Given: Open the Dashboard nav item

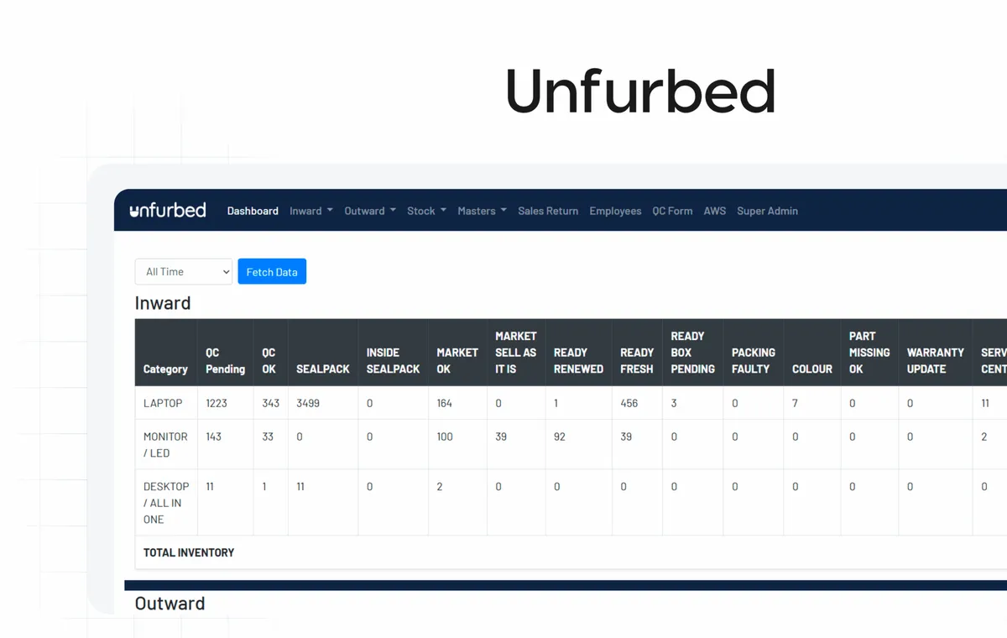Looking at the screenshot, I should click(253, 211).
